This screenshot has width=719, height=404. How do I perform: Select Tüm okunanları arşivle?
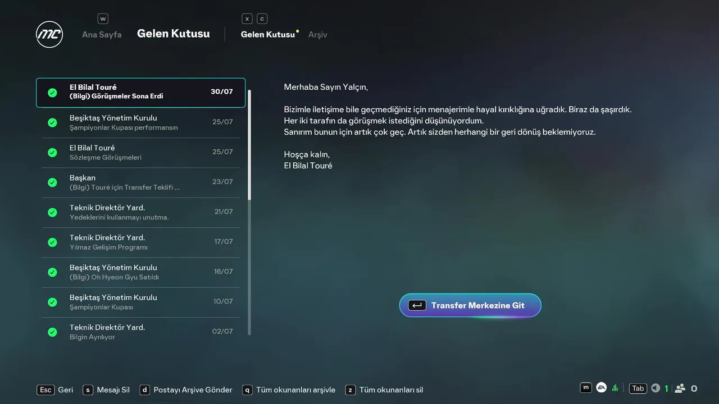point(289,389)
